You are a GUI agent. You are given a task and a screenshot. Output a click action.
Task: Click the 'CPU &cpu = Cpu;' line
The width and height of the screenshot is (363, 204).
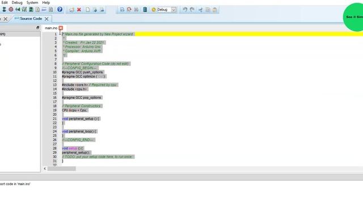point(75,110)
